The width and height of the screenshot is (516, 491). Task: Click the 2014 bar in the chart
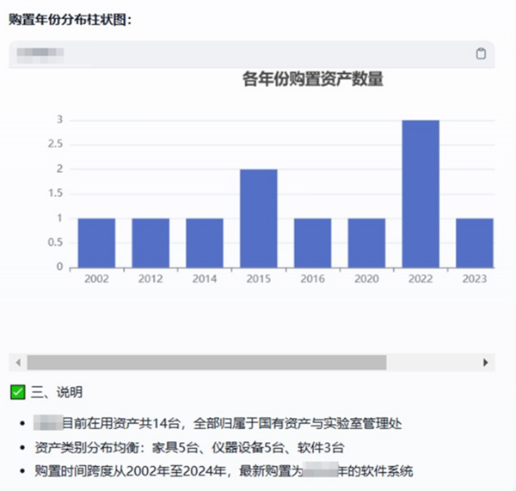coord(205,242)
